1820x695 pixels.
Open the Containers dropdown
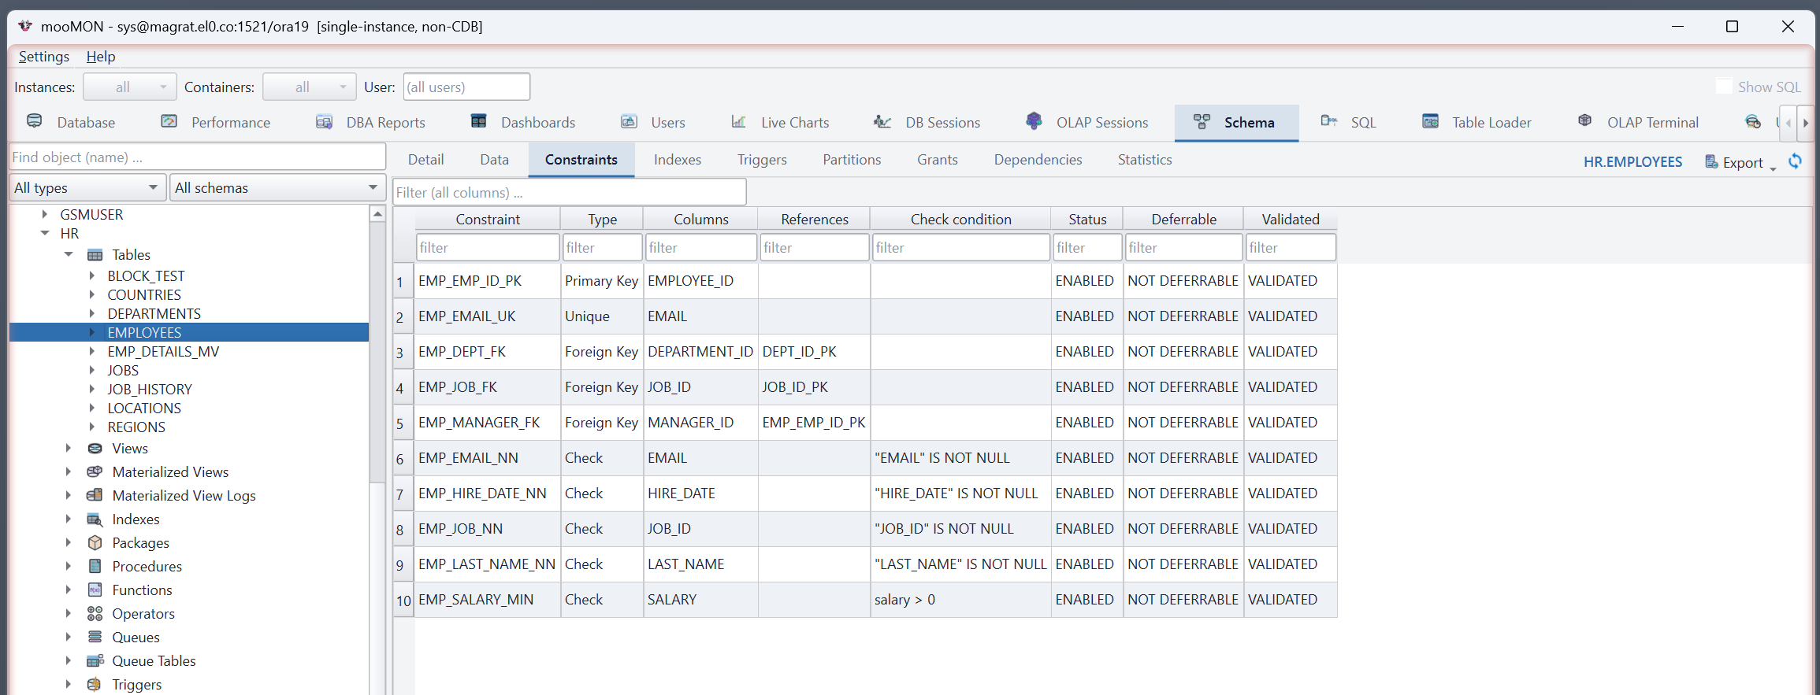[x=310, y=87]
